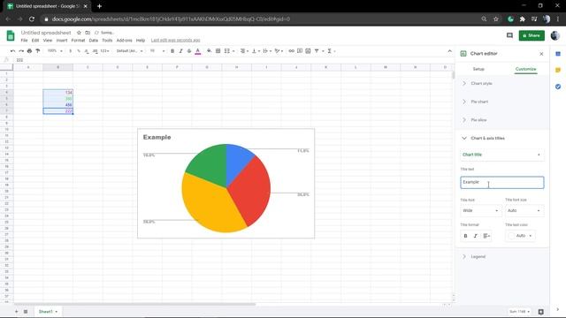The width and height of the screenshot is (566, 318).
Task: Click the merge cells icon
Action: (227, 51)
